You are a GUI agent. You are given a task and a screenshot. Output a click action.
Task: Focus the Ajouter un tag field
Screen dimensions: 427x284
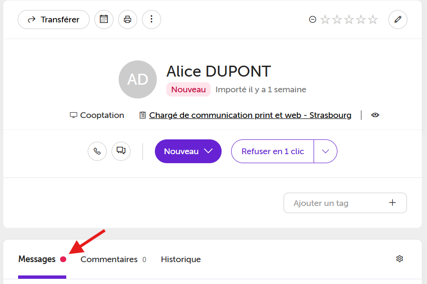[x=346, y=203]
